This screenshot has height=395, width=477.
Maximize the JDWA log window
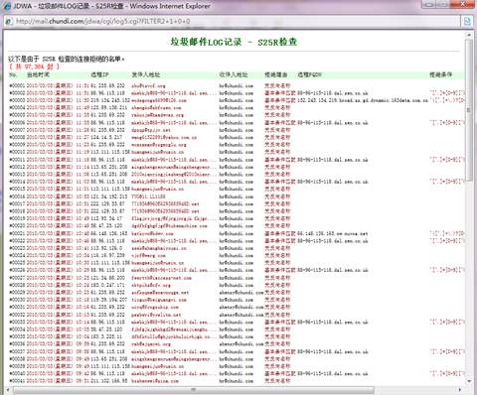[442, 4]
